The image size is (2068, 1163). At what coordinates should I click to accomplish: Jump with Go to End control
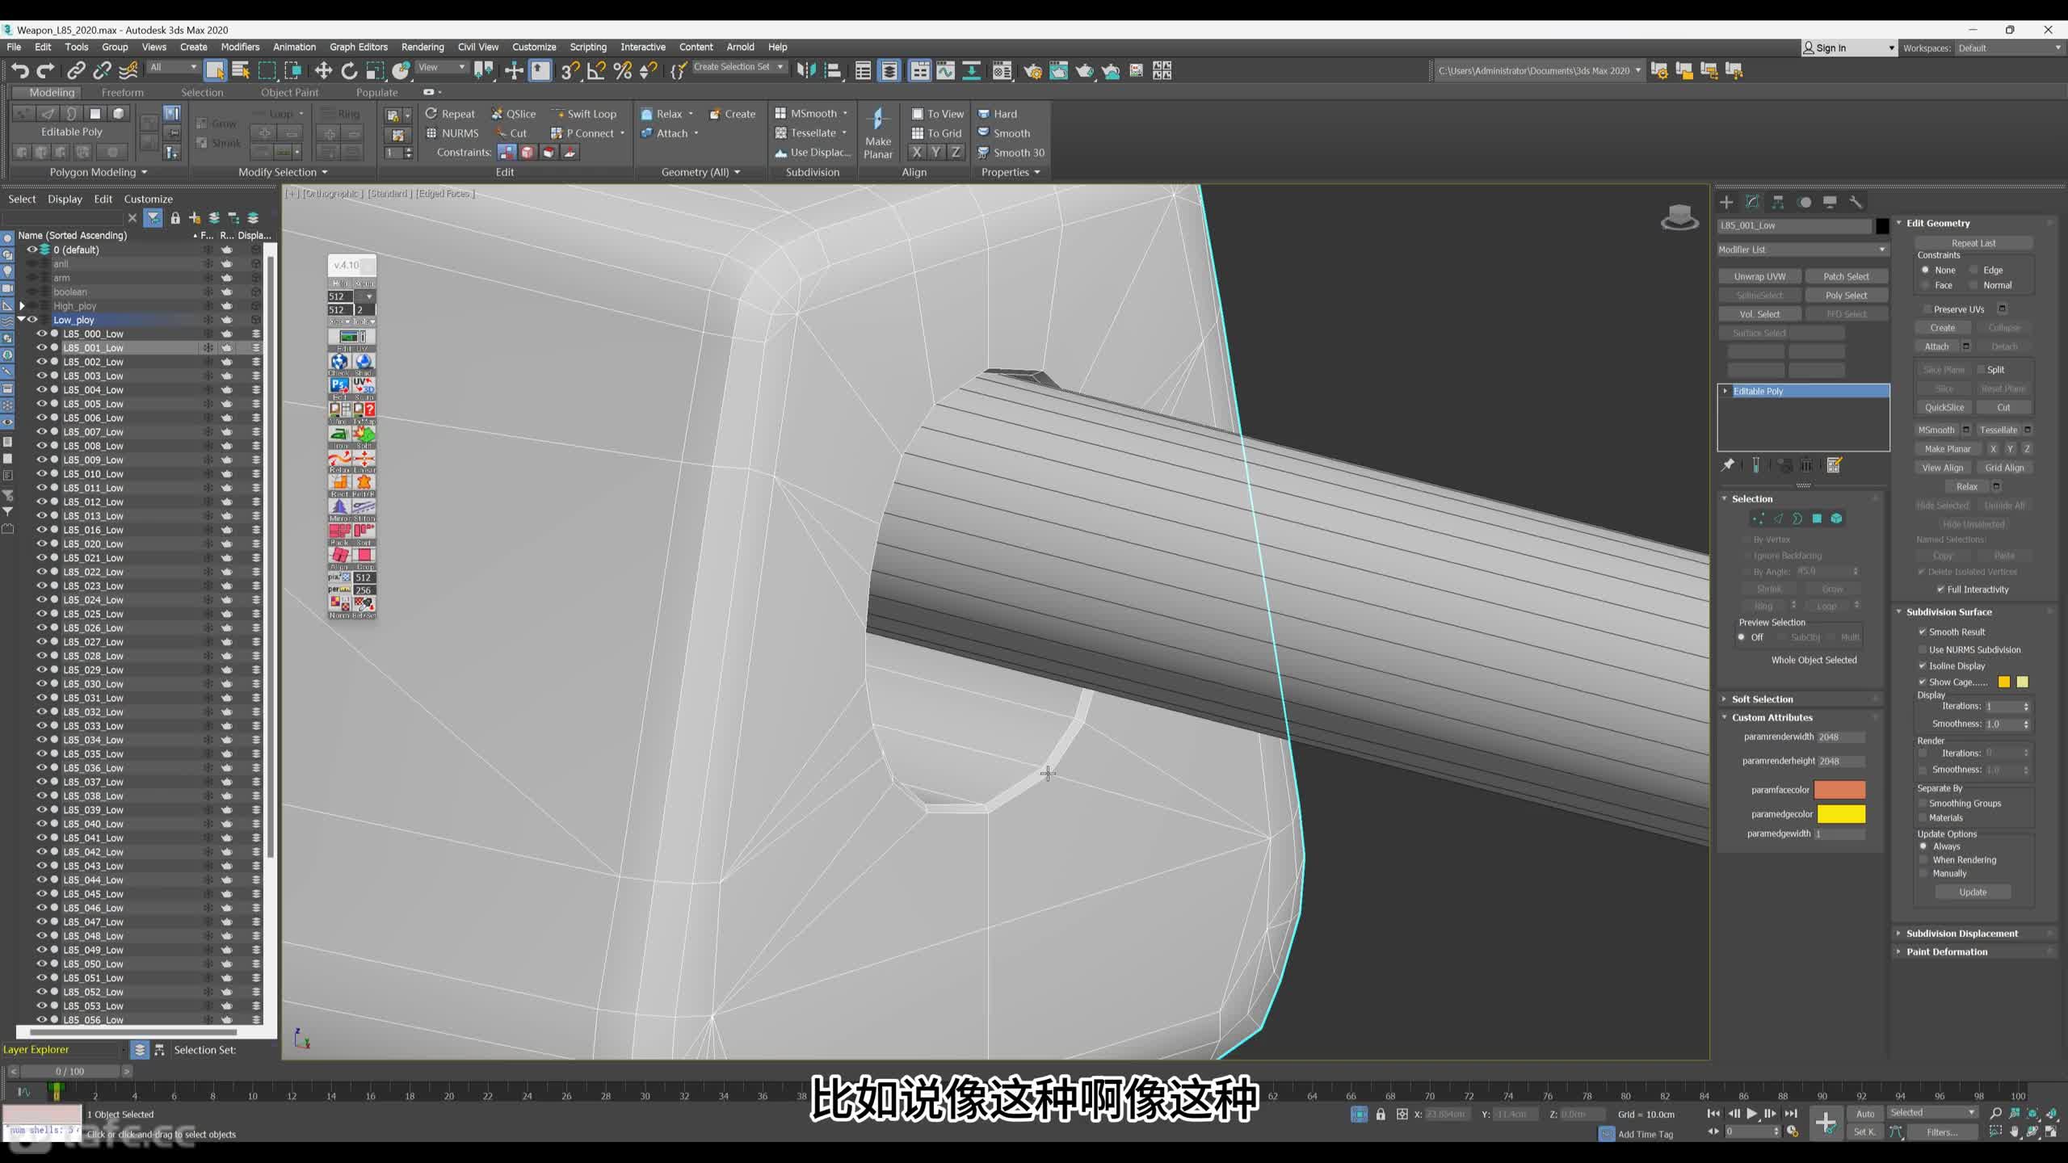click(1791, 1114)
